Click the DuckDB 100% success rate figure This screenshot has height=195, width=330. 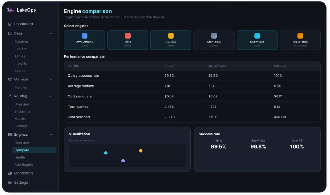pyautogui.click(x=297, y=147)
